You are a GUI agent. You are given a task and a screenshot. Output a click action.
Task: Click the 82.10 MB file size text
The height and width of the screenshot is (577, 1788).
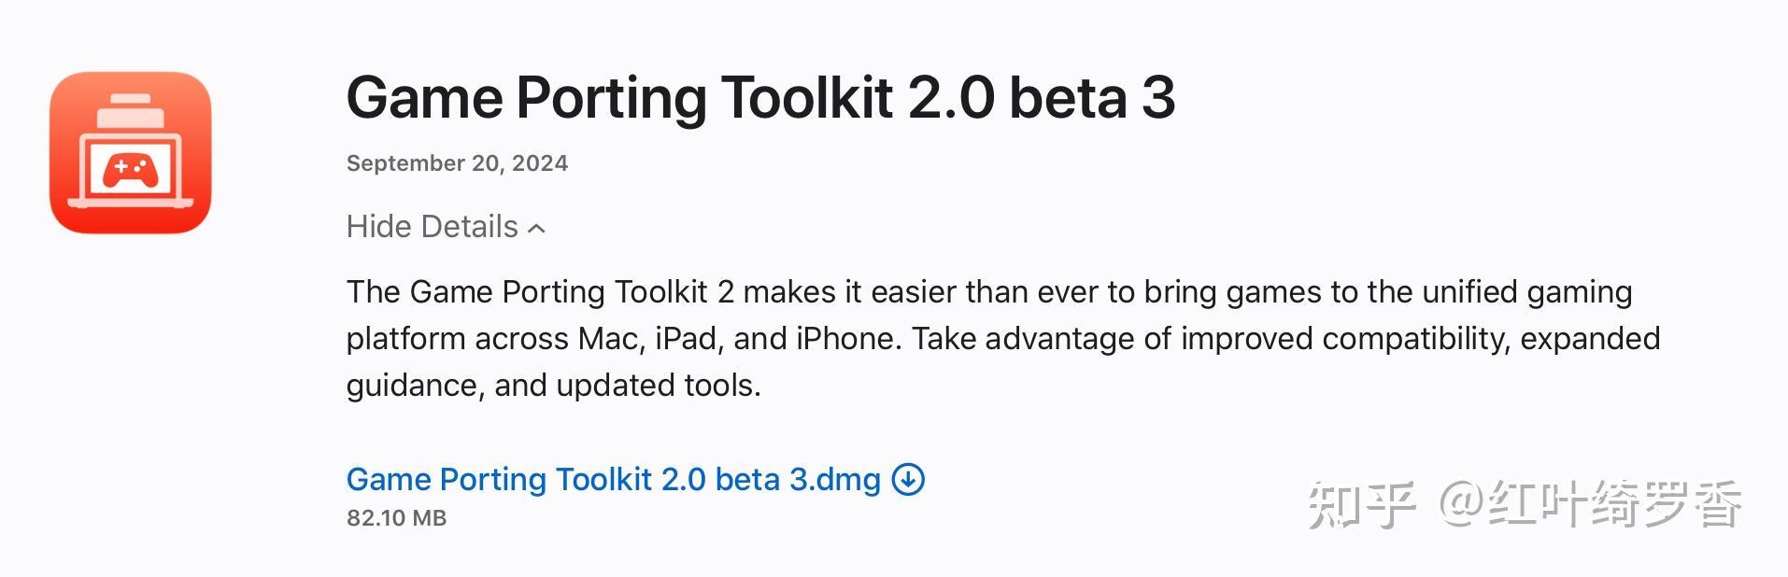click(396, 518)
